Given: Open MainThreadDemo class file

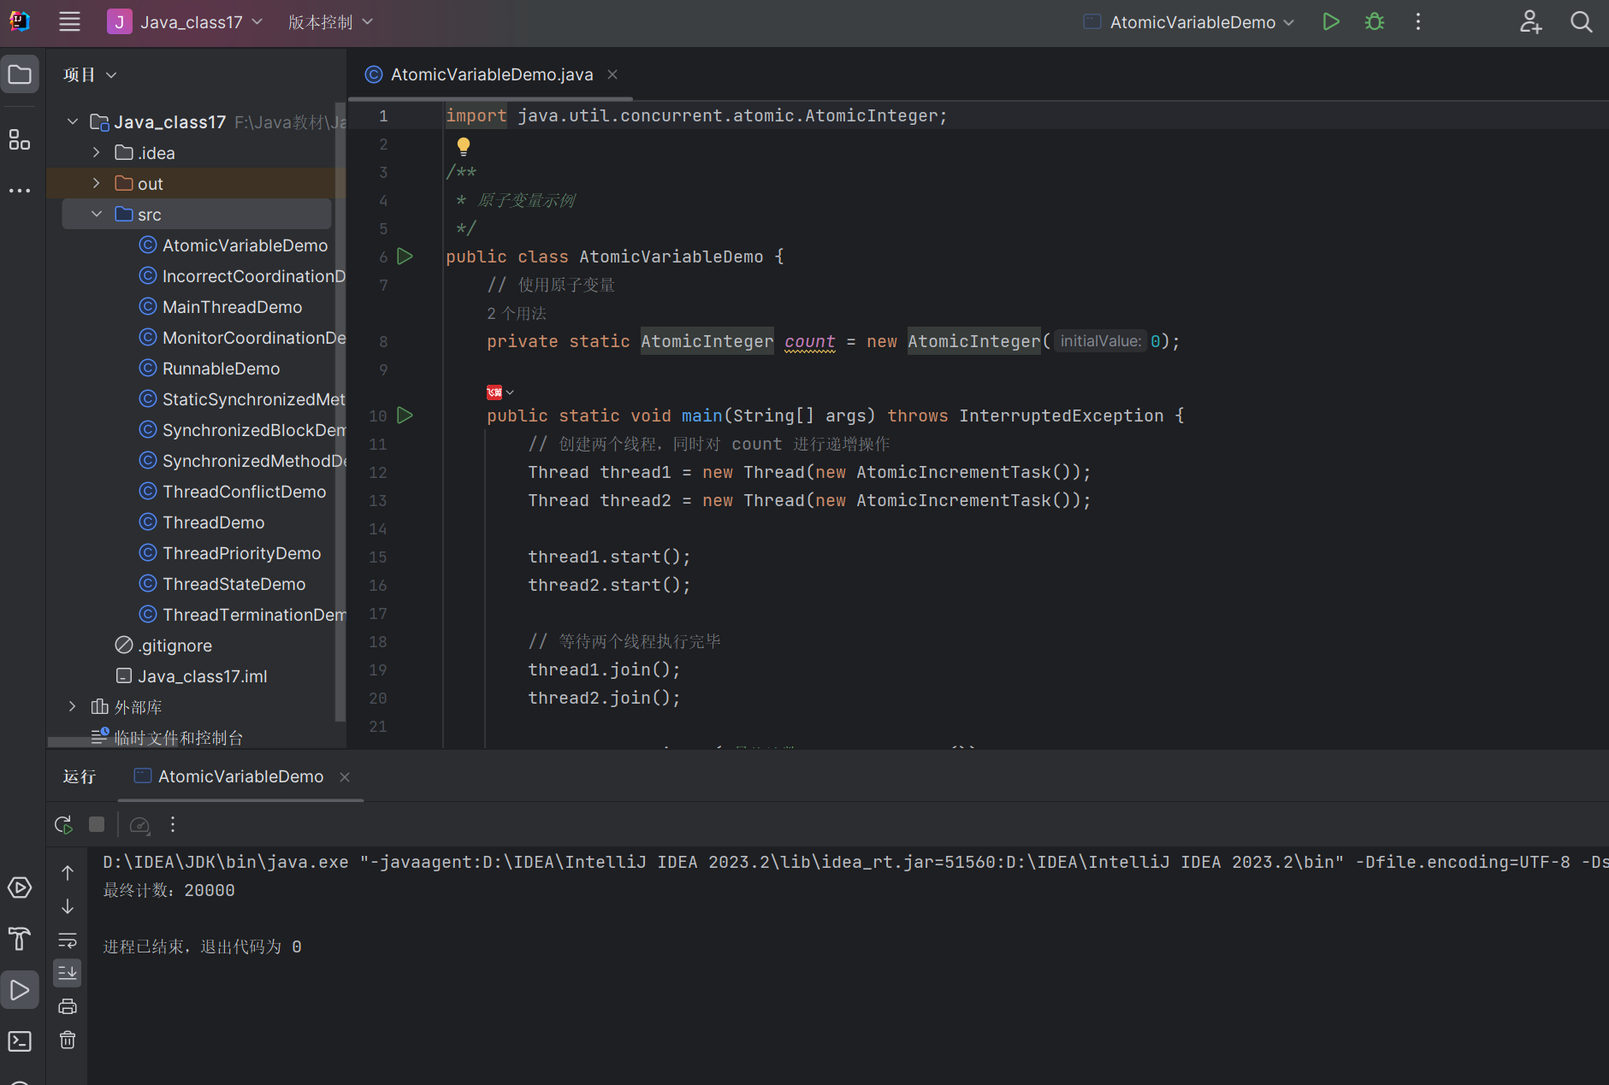Looking at the screenshot, I should point(221,307).
